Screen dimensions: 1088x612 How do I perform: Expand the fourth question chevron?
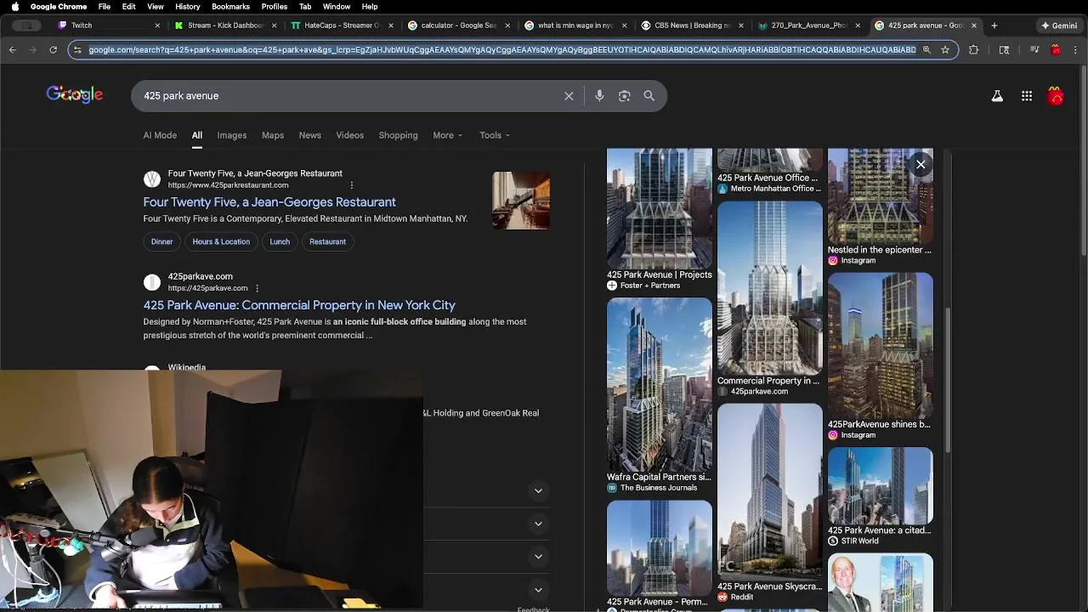tap(538, 590)
